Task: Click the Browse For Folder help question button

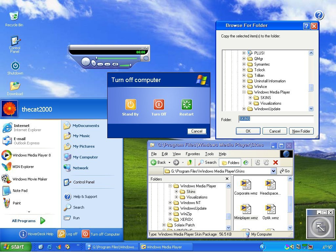Action: click(x=306, y=26)
